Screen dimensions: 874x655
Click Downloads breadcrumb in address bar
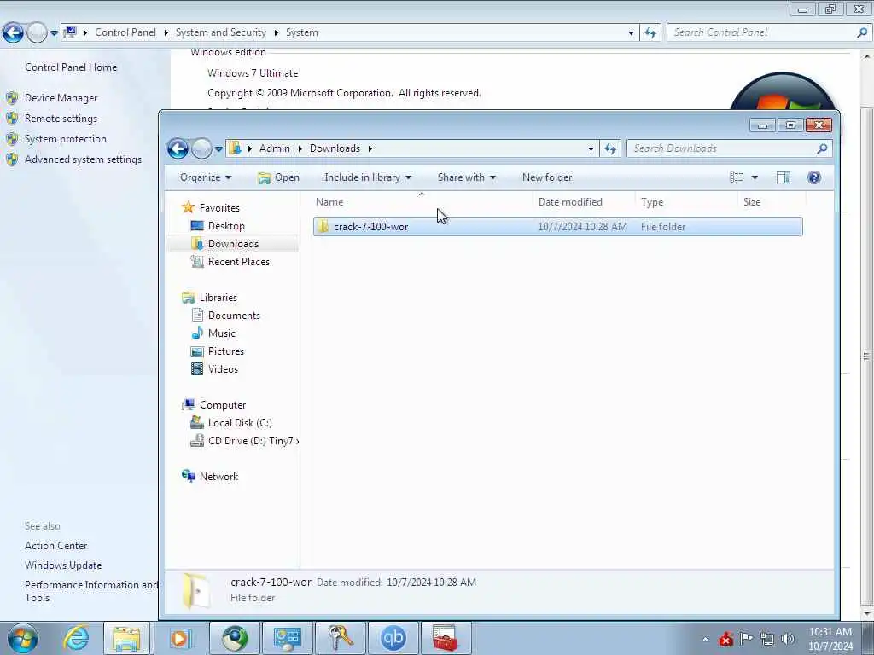(x=335, y=148)
